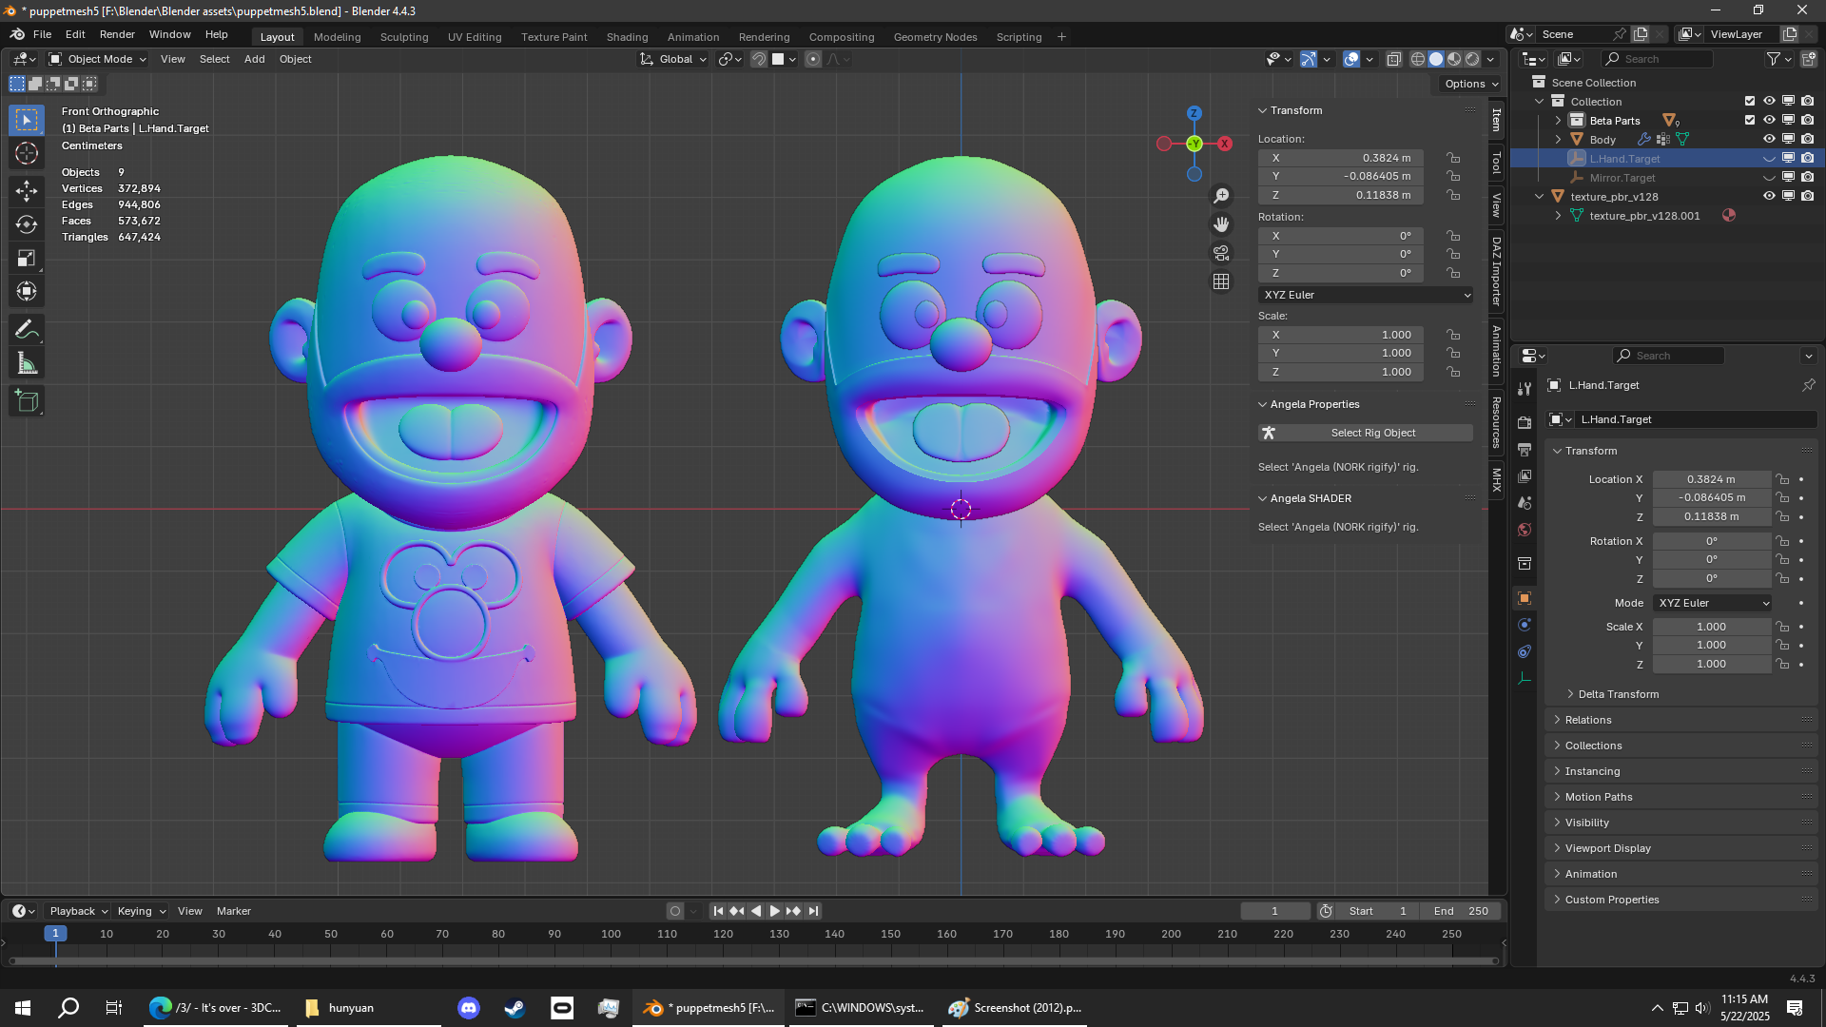Open the Keying popover in timeline
This screenshot has height=1027, width=1826.
pyautogui.click(x=141, y=911)
